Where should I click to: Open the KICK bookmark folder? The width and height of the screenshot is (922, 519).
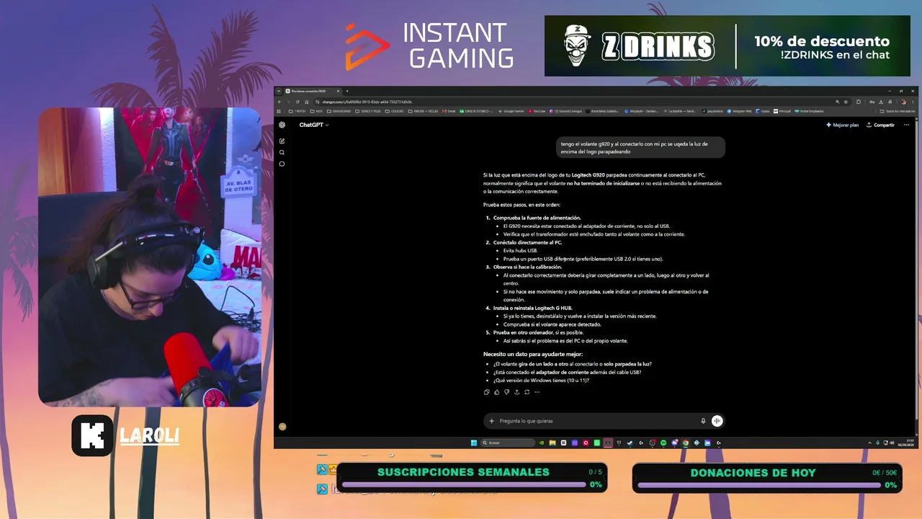click(x=316, y=111)
